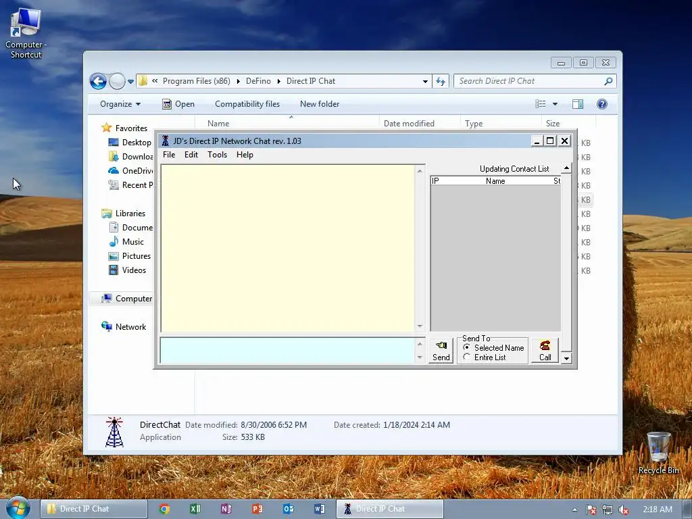The width and height of the screenshot is (692, 519).
Task: Select Videos under Libraries
Action: [134, 270]
